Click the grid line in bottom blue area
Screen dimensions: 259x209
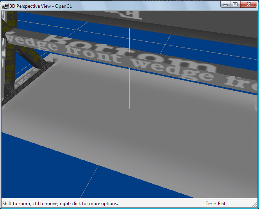pos(91,180)
